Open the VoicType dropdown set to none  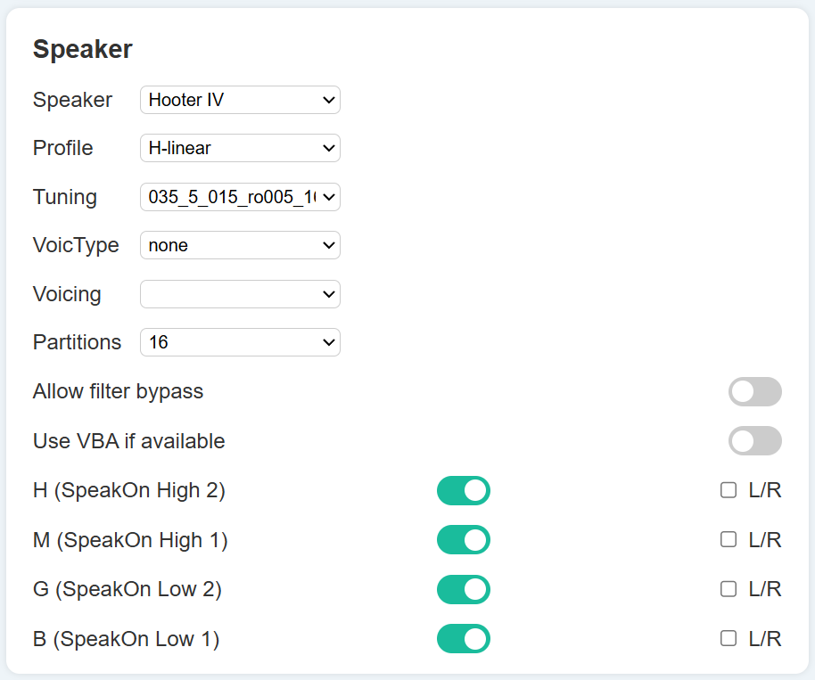pos(239,245)
